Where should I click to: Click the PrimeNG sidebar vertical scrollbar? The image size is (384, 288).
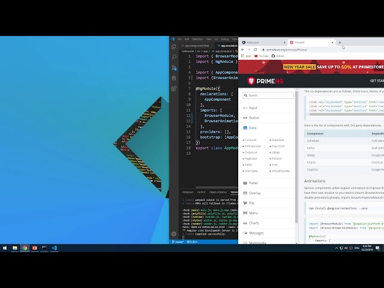click(x=296, y=157)
